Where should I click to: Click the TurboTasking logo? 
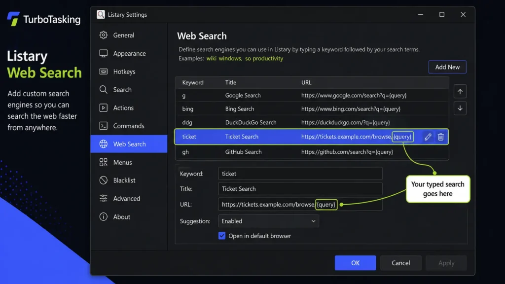[x=44, y=19]
